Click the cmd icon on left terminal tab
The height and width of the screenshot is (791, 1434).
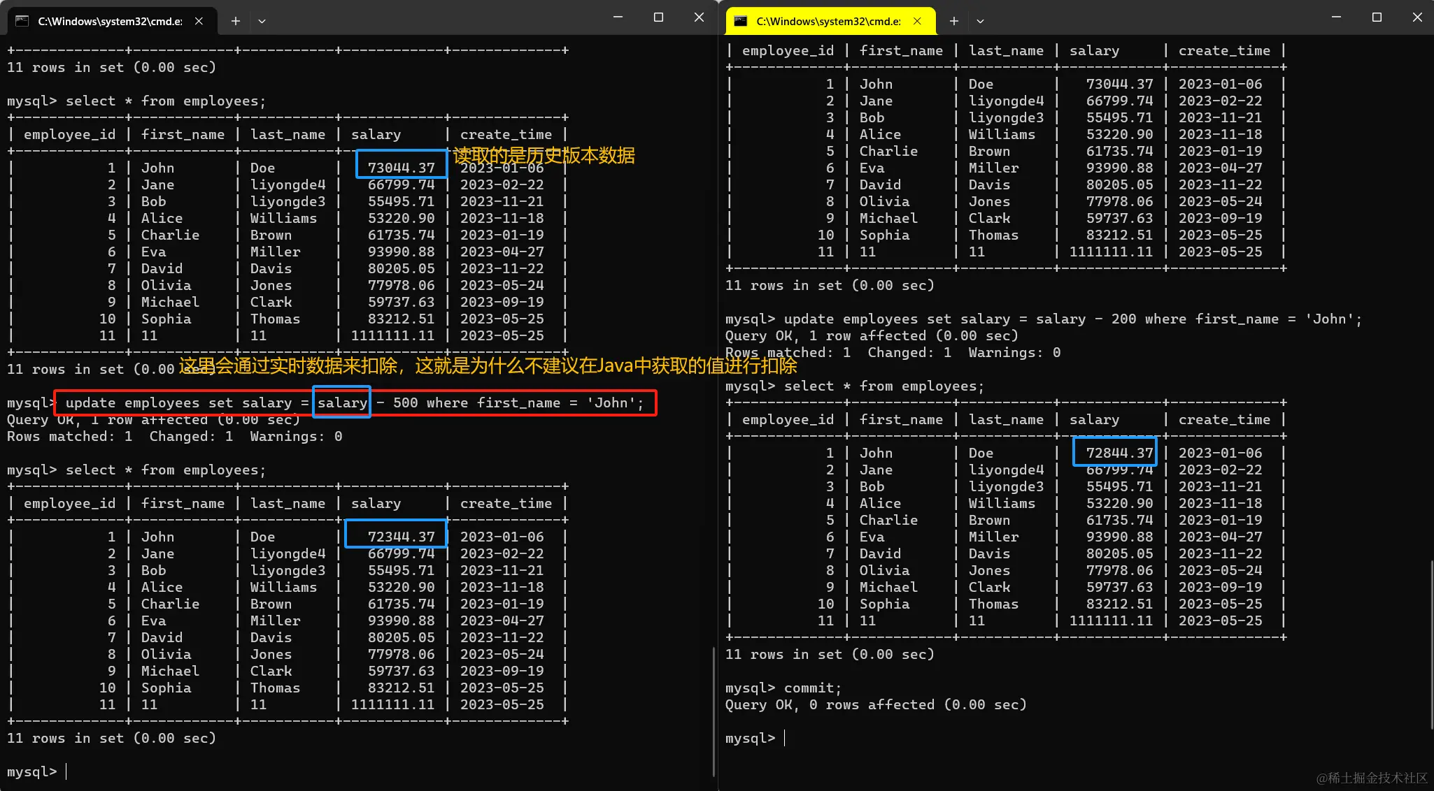tap(22, 21)
